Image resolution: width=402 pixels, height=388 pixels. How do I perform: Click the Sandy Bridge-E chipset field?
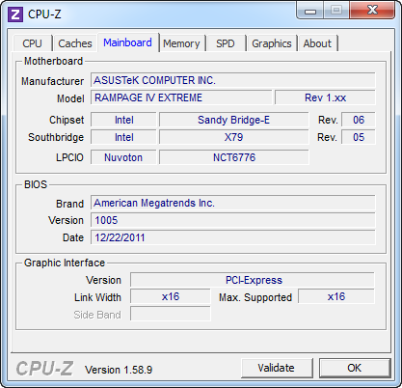point(233,120)
